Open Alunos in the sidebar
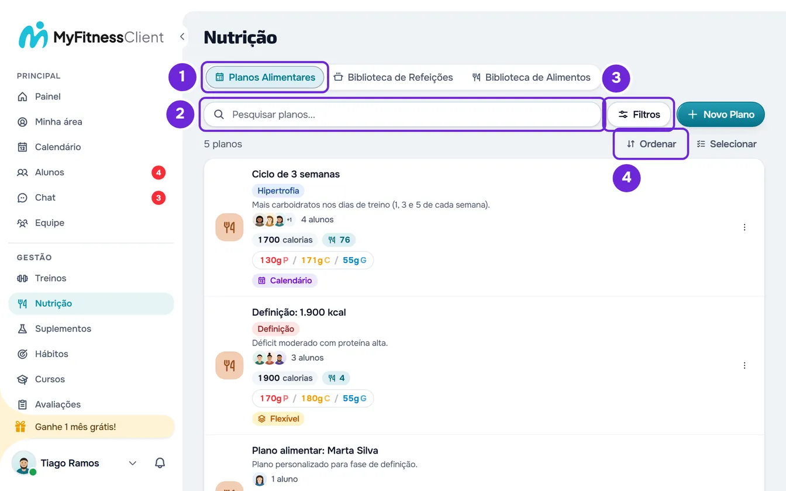This screenshot has height=491, width=786. (x=91, y=172)
